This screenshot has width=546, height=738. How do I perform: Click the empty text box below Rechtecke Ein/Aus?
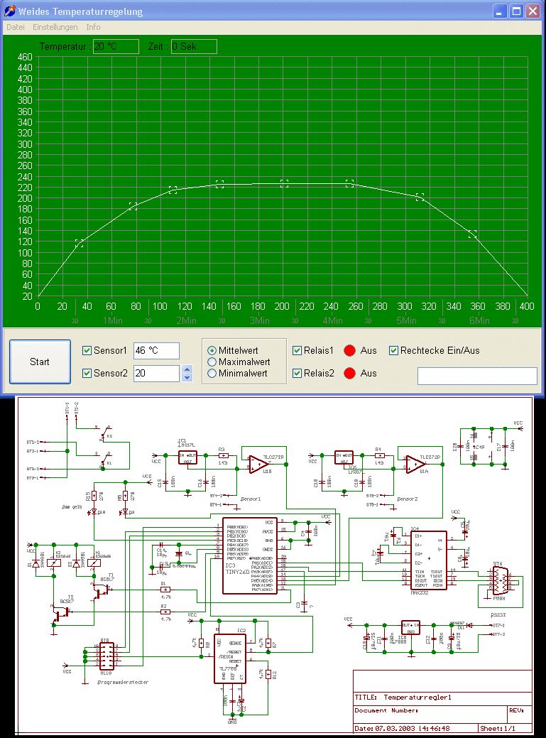[477, 376]
